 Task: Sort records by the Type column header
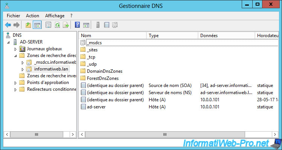172,35
